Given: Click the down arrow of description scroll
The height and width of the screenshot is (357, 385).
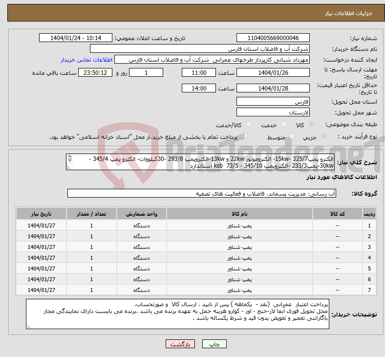Looking at the screenshot, I should pyautogui.click(x=70, y=160).
